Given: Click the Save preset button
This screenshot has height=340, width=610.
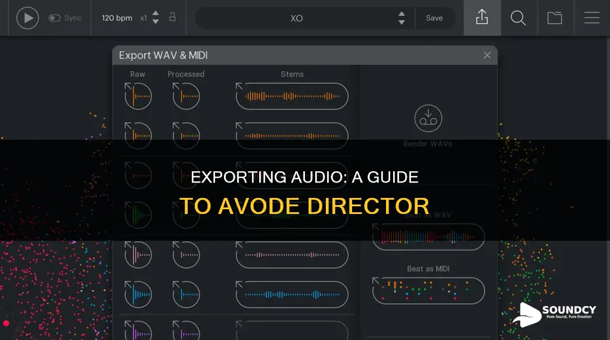Looking at the screenshot, I should click(434, 18).
